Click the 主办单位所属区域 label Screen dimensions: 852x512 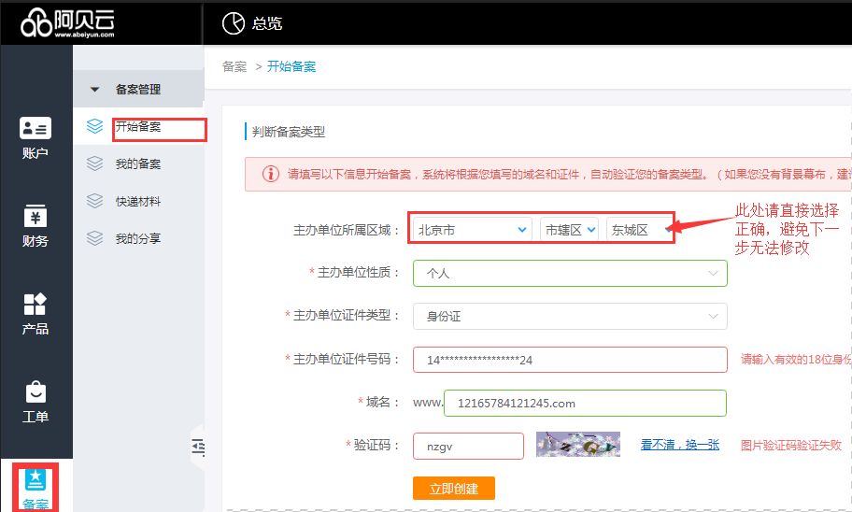pyautogui.click(x=348, y=230)
